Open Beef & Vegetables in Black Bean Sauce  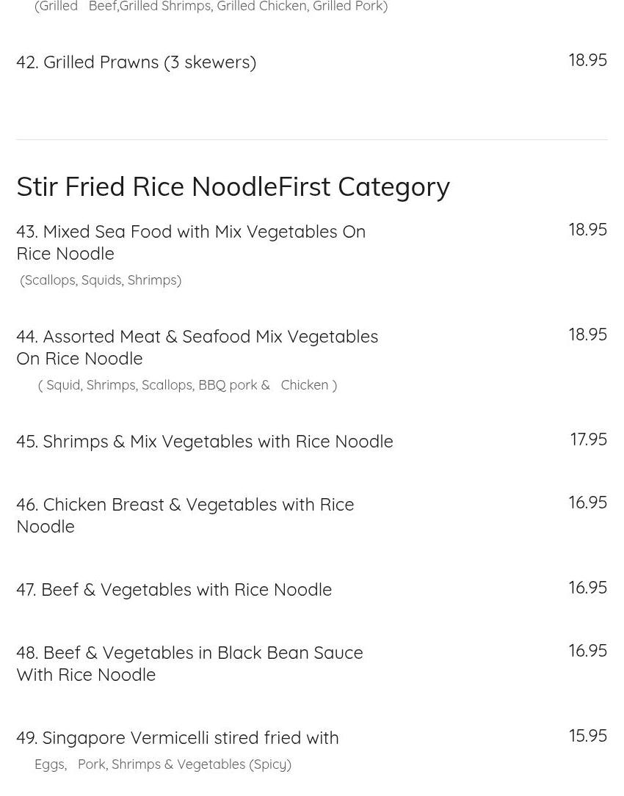click(x=189, y=663)
